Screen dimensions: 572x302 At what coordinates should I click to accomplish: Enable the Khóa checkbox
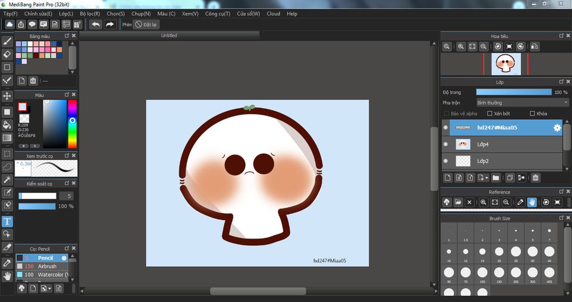click(532, 114)
